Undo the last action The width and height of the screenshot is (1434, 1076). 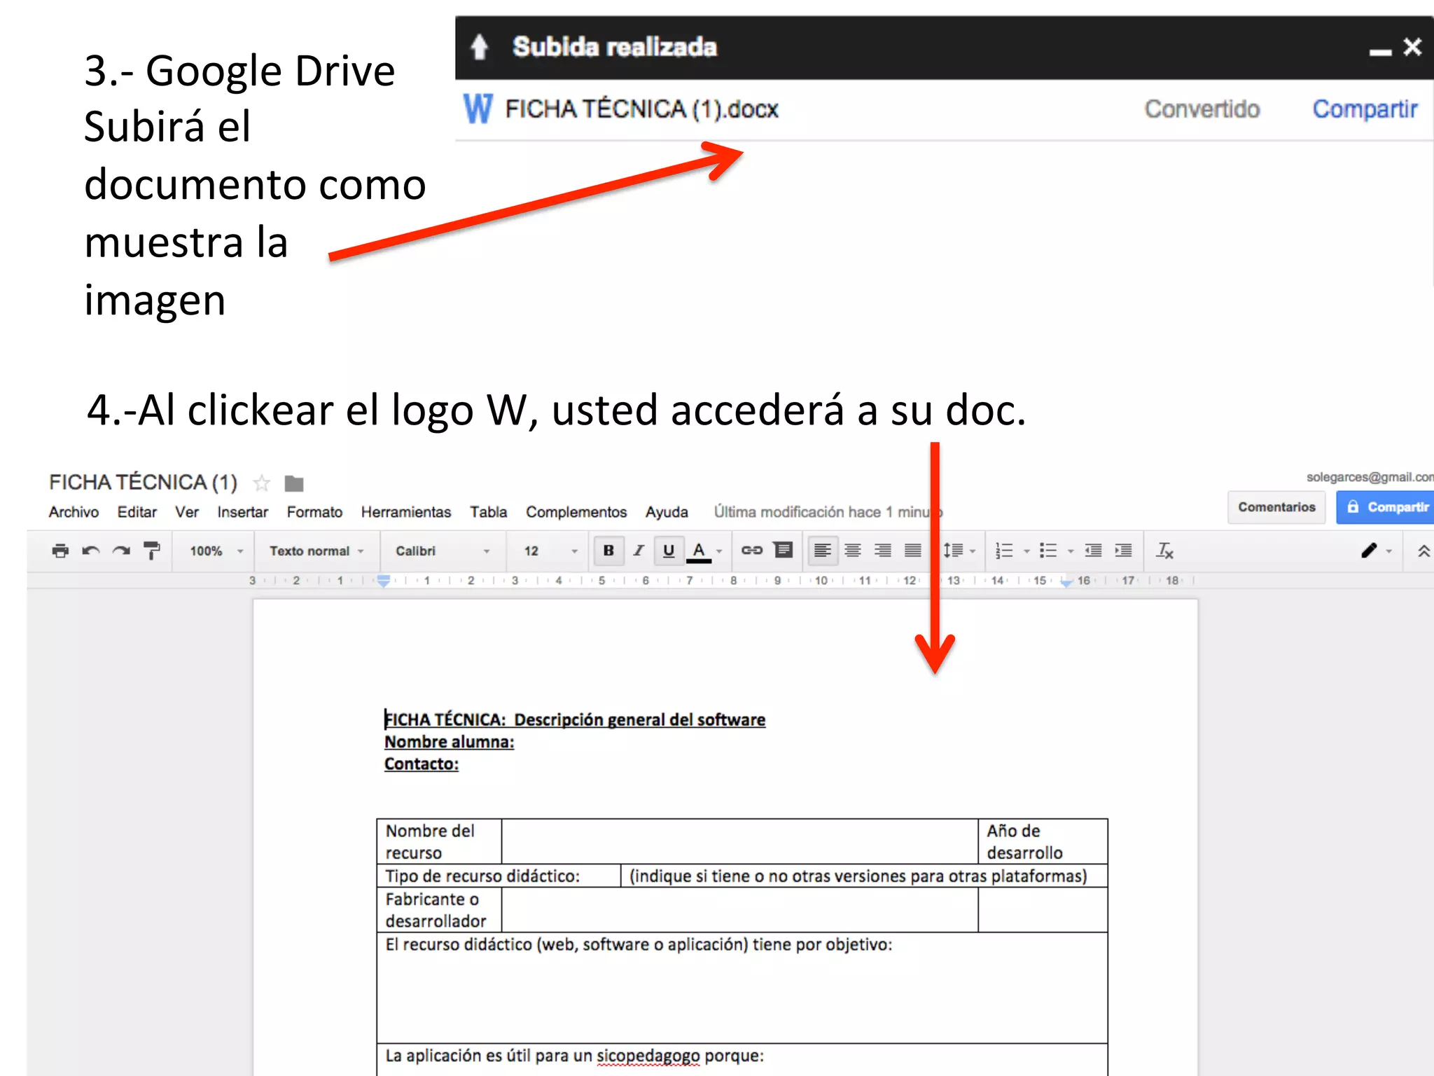(x=91, y=551)
